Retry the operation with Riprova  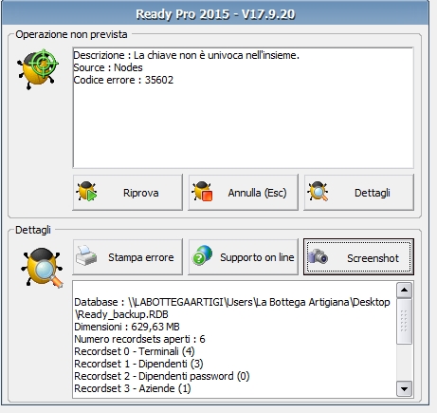click(128, 192)
